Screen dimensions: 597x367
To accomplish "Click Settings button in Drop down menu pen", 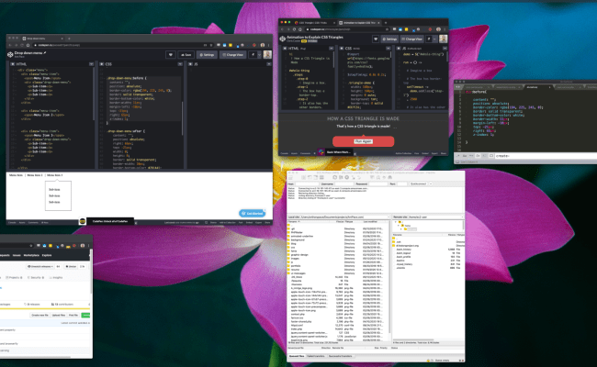I will 208,55.
